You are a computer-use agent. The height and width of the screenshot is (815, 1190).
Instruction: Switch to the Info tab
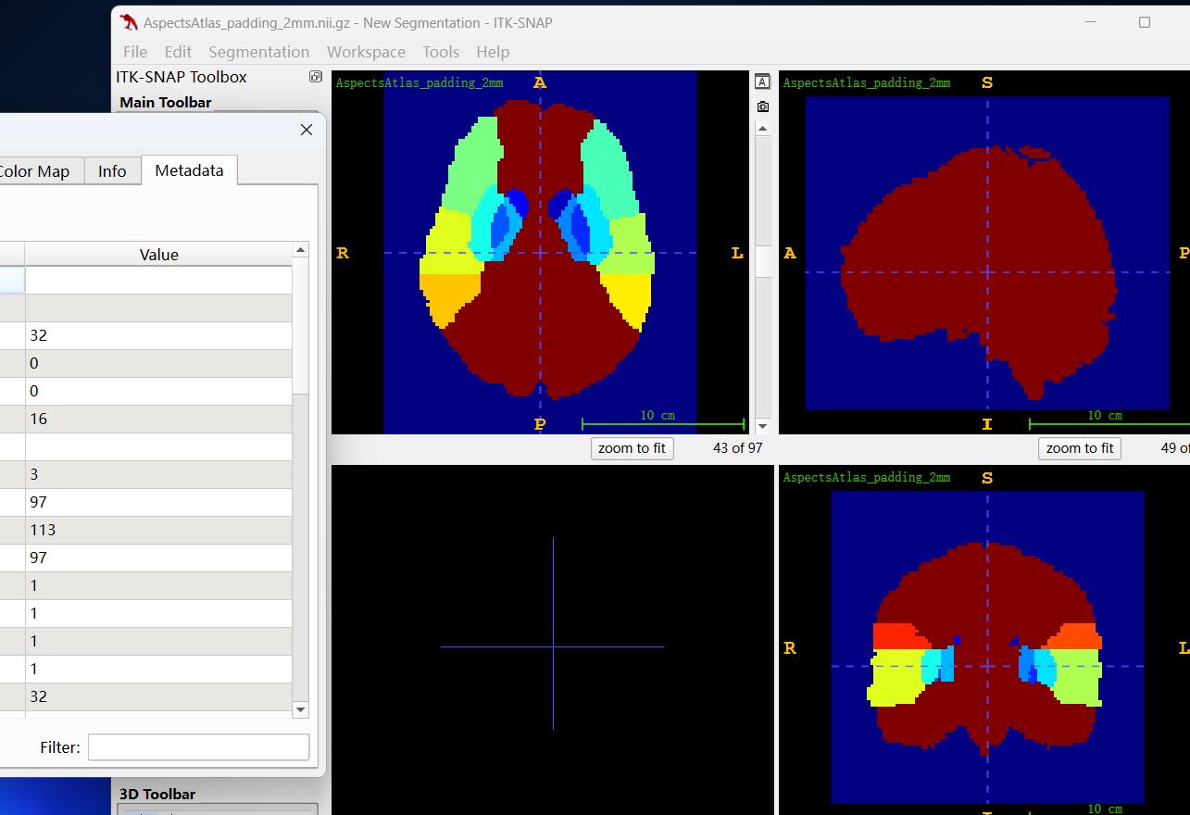112,171
